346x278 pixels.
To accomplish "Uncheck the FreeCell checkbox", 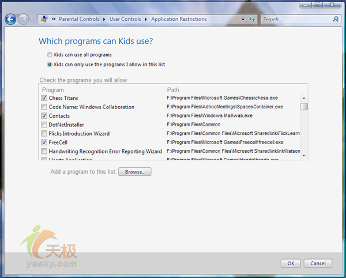I will click(44, 142).
